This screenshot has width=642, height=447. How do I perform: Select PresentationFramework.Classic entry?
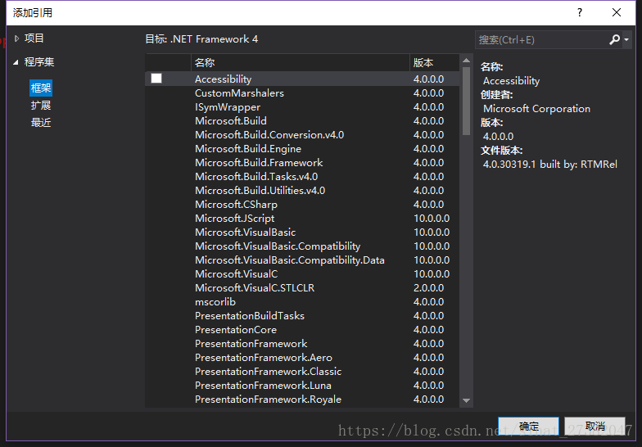click(302, 372)
